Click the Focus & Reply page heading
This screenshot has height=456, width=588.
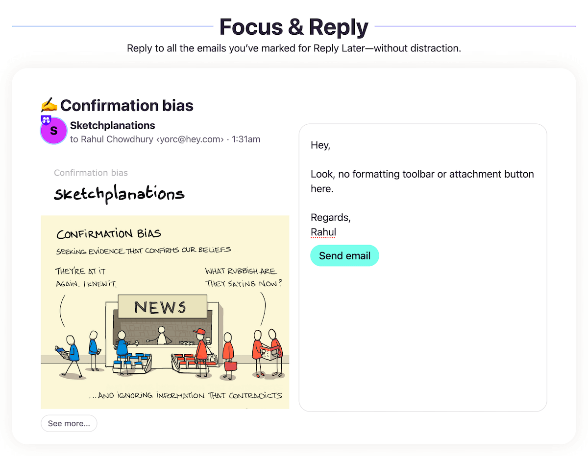[294, 27]
